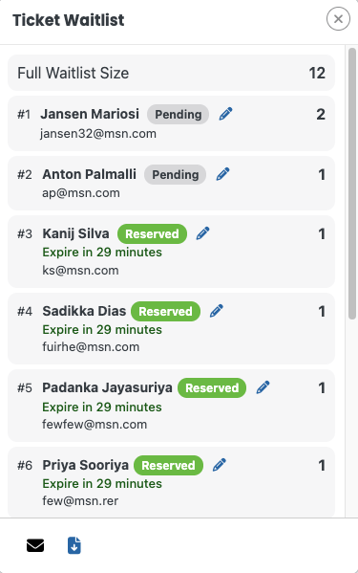Image resolution: width=358 pixels, height=573 pixels.
Task: Click Anton Palmalli's Pending status badge
Action: (175, 175)
